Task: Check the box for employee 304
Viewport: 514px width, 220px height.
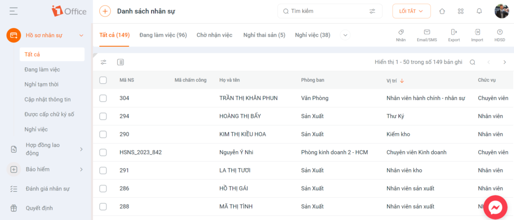Action: point(103,98)
